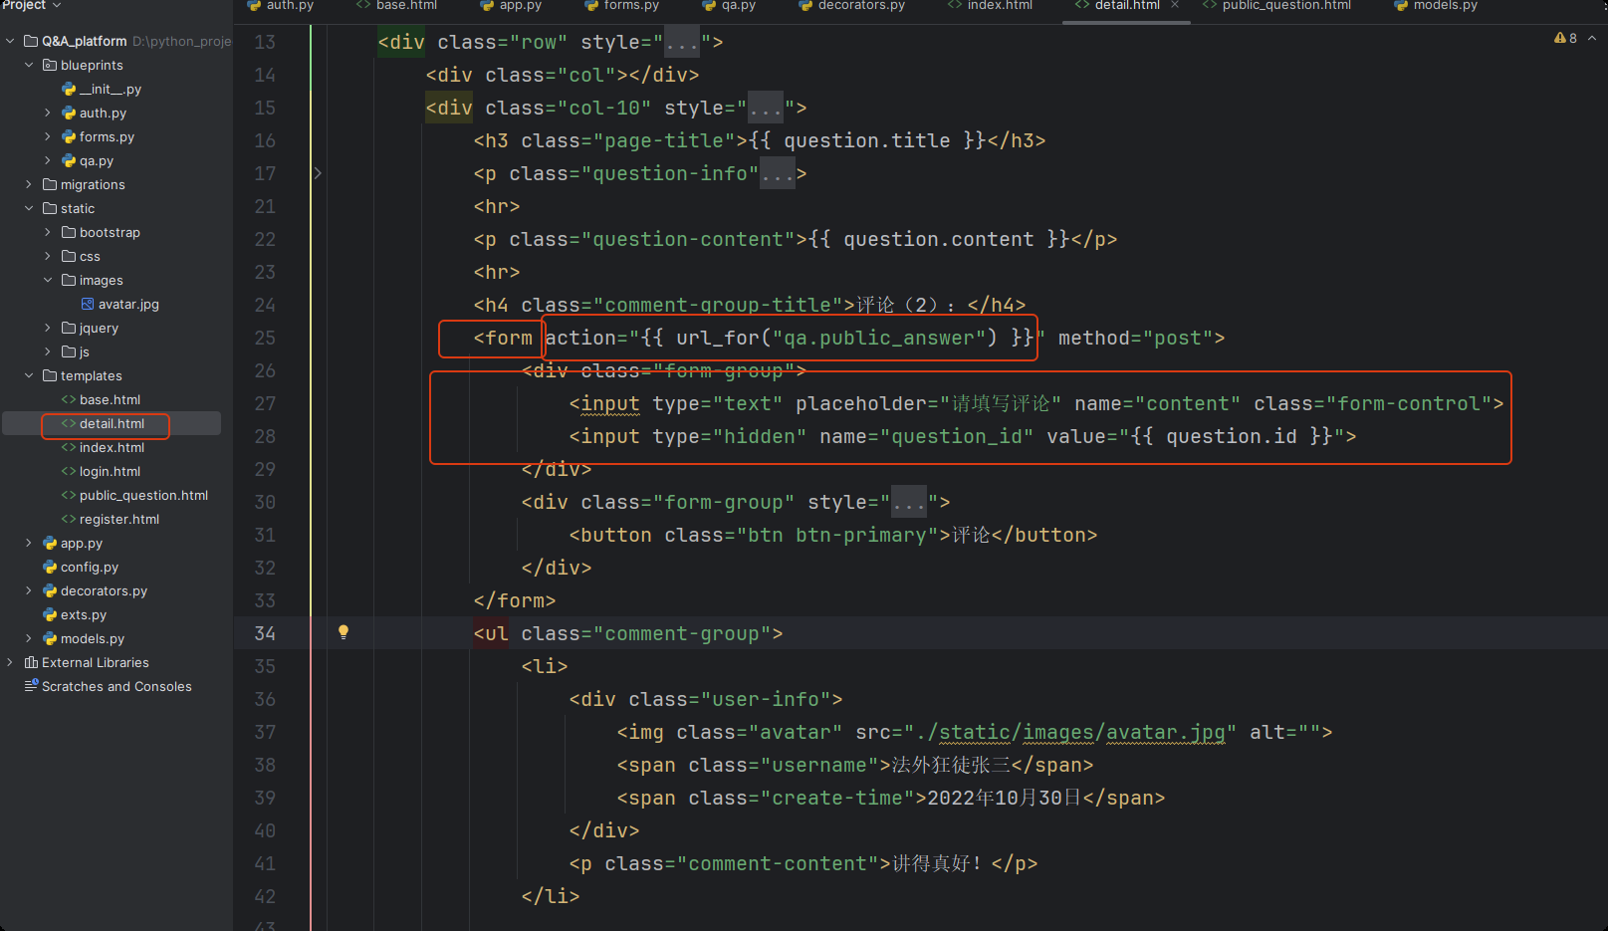This screenshot has width=1608, height=931.
Task: Select base.html in the templates folder
Action: pos(110,399)
